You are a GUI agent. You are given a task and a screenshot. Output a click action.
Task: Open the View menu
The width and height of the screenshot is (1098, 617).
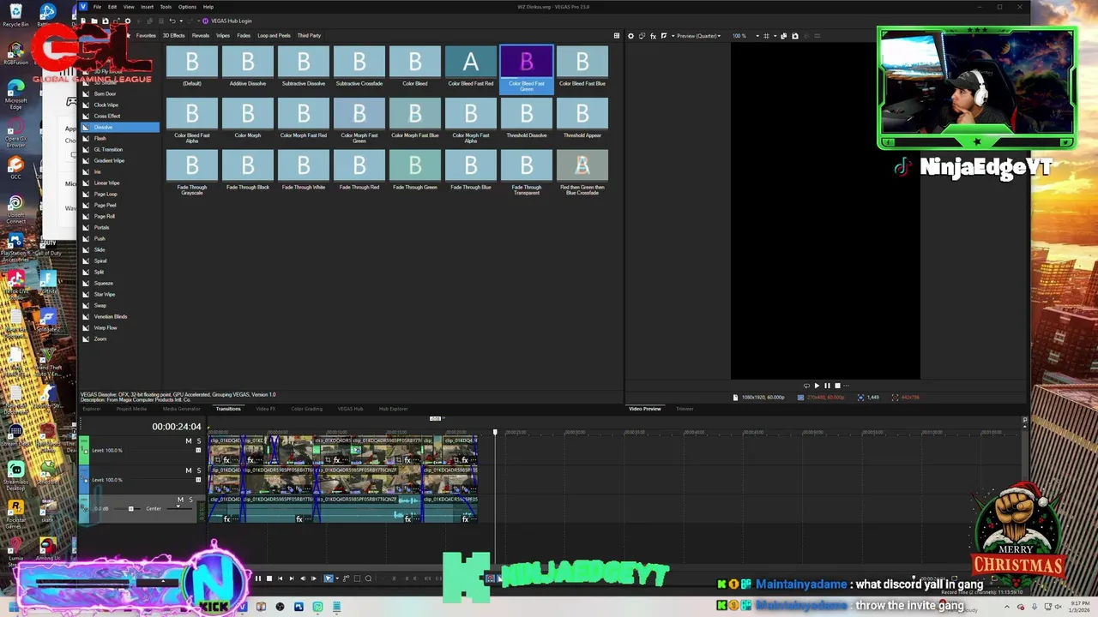pyautogui.click(x=128, y=7)
